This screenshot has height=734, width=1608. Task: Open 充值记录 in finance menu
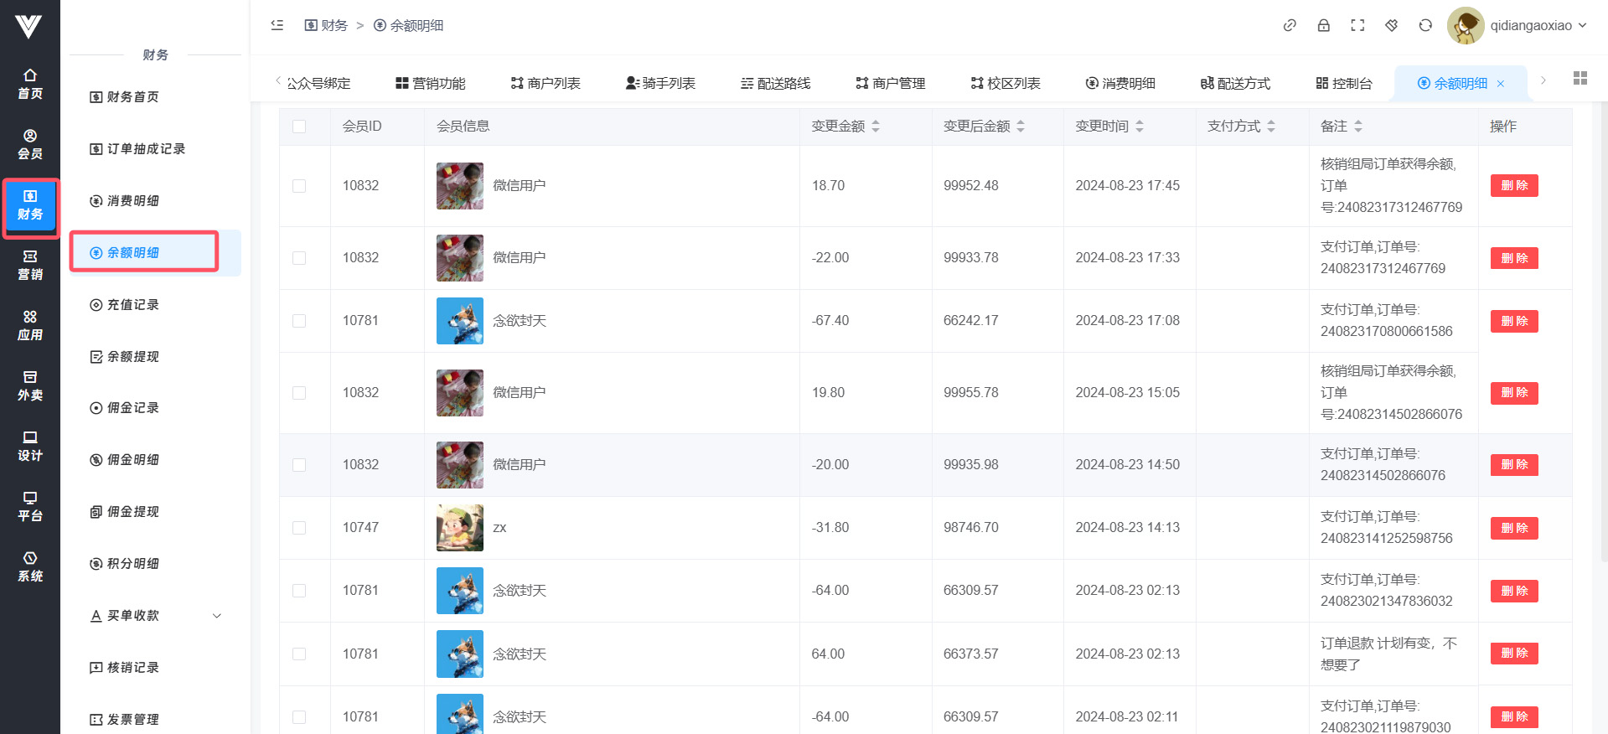coord(132,305)
